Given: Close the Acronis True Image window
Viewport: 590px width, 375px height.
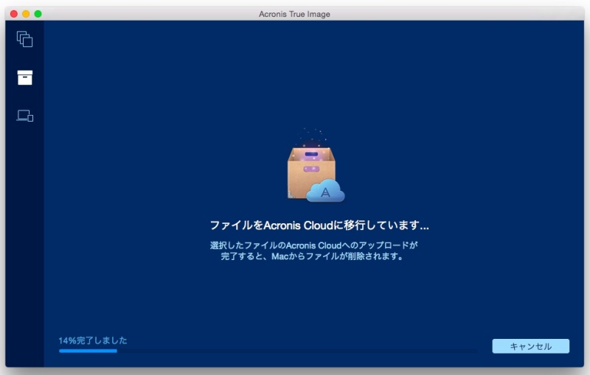Looking at the screenshot, I should click(14, 14).
